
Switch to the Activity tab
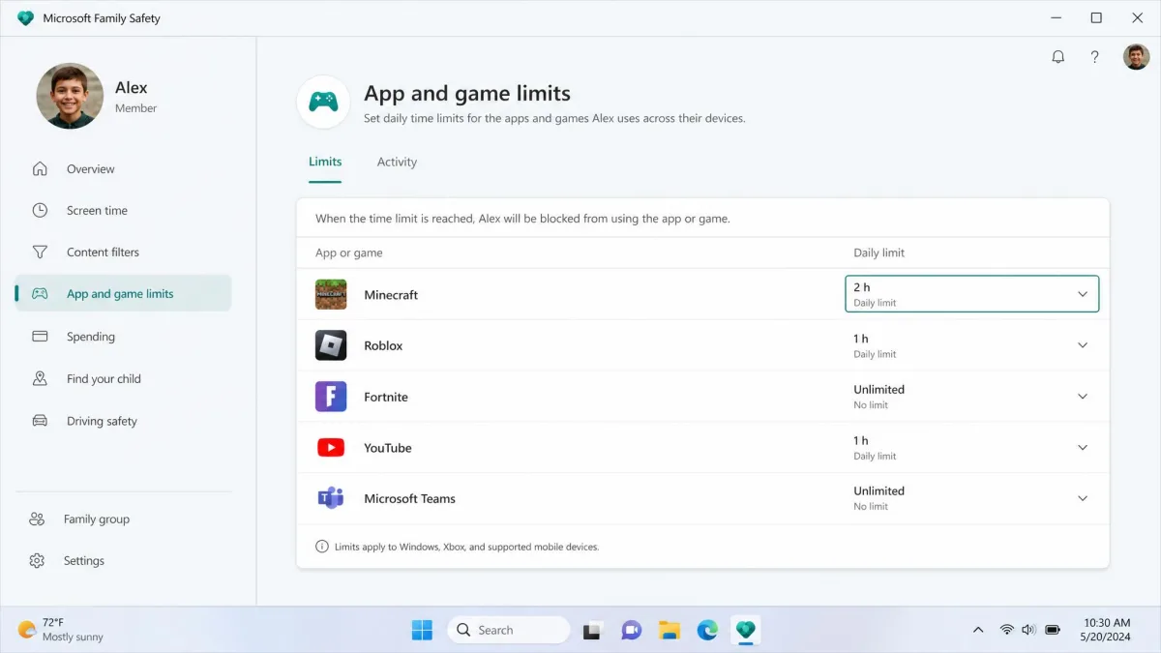point(397,163)
